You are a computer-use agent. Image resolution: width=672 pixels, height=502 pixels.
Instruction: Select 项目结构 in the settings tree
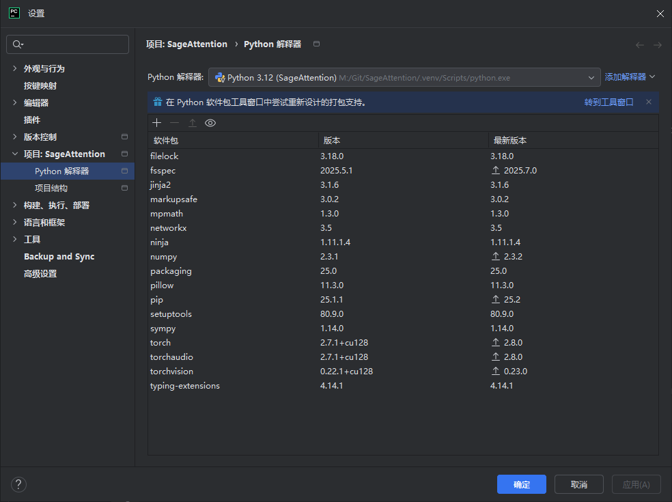tap(51, 189)
